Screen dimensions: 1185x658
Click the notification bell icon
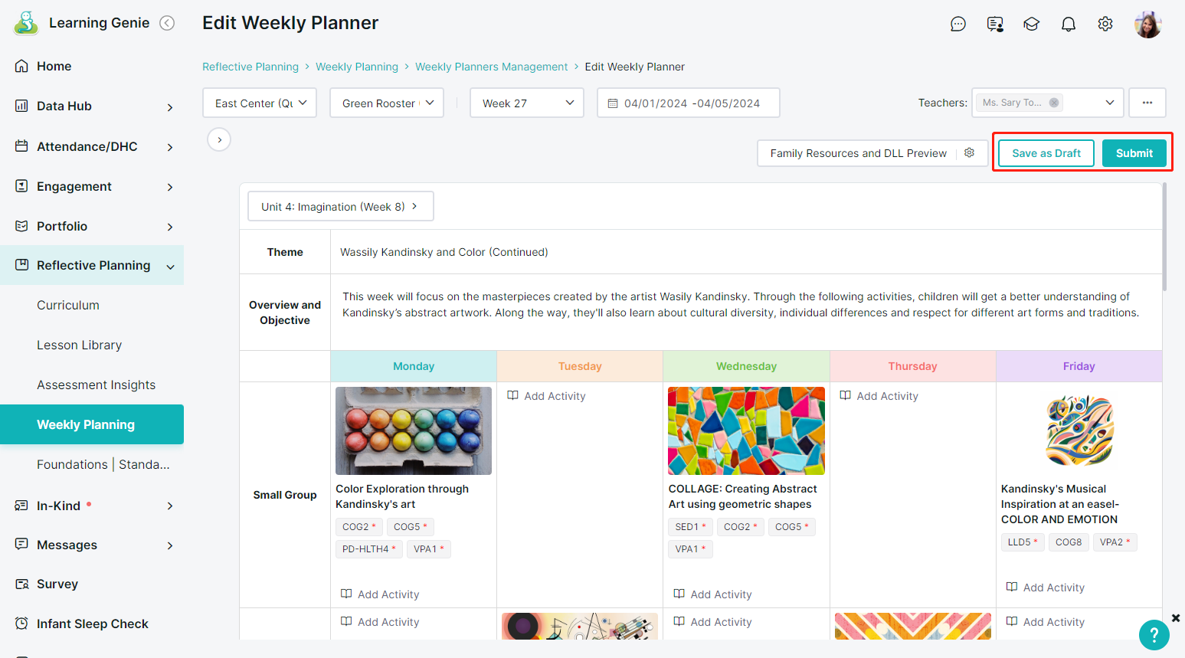click(1069, 25)
